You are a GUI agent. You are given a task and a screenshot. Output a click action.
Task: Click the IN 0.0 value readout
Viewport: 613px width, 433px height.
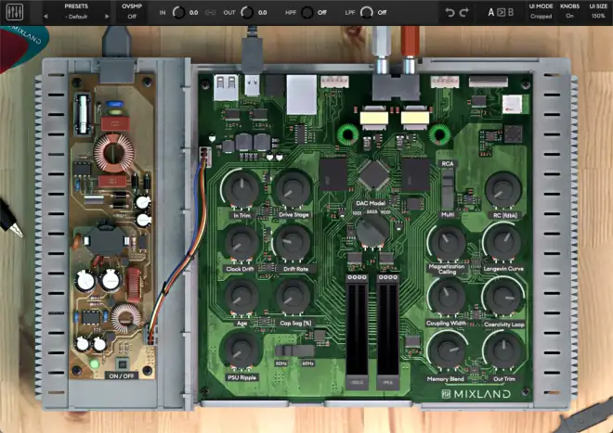click(193, 12)
